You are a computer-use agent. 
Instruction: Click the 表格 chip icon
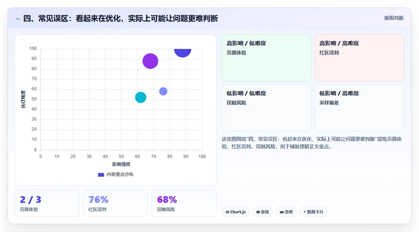258,212
